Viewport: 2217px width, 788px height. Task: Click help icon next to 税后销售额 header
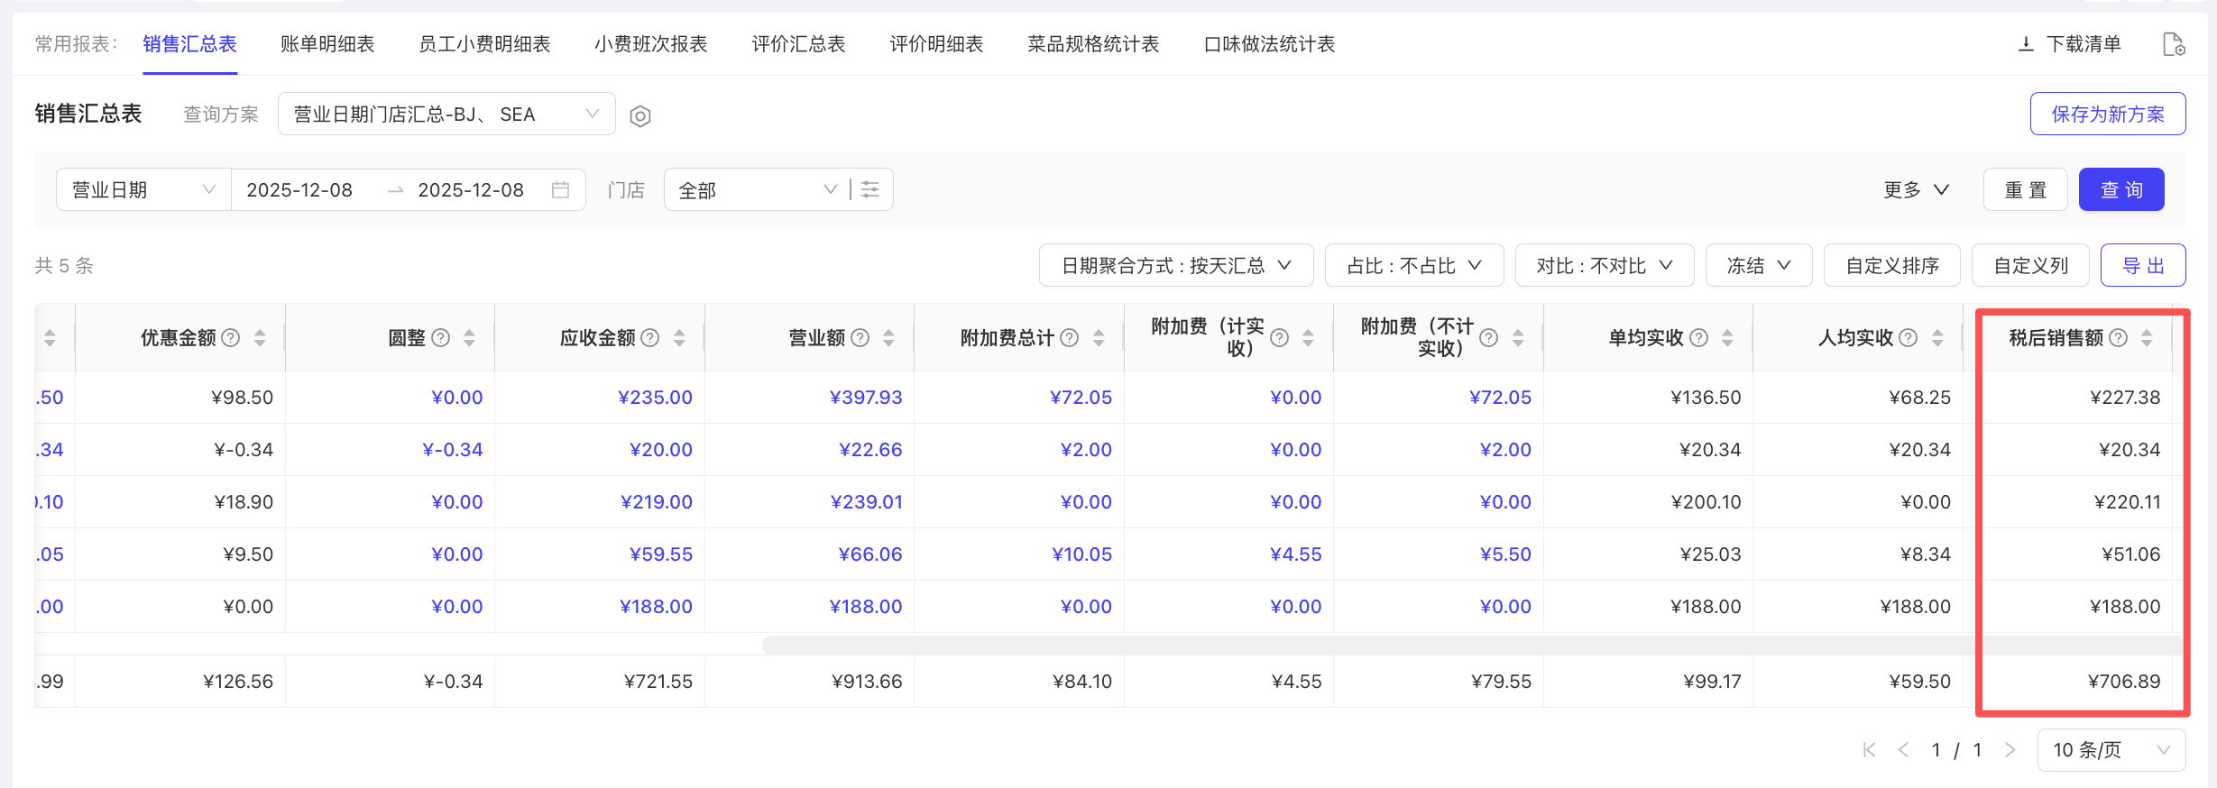tap(2119, 338)
